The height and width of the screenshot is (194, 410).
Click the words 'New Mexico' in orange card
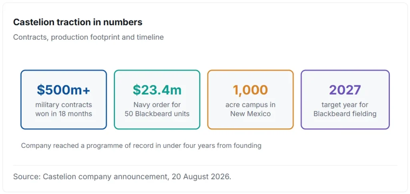[250, 114]
